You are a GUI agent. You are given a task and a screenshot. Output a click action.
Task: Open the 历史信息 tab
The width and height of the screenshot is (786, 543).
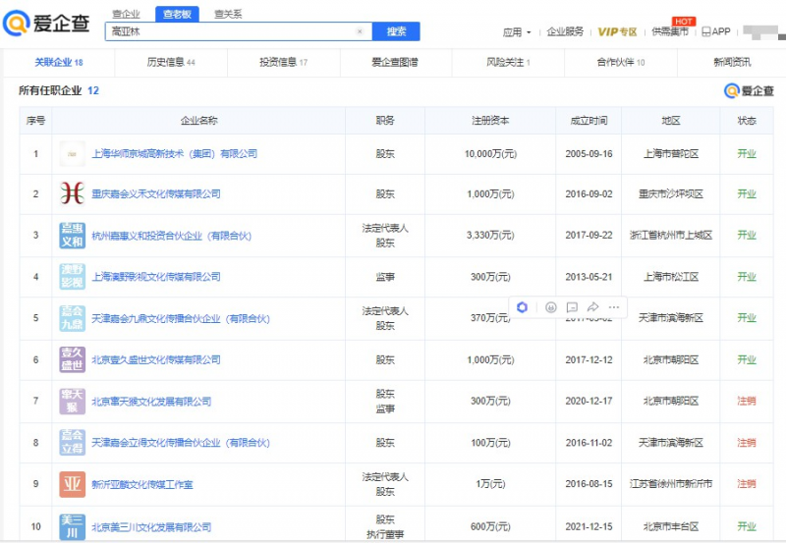coord(171,62)
